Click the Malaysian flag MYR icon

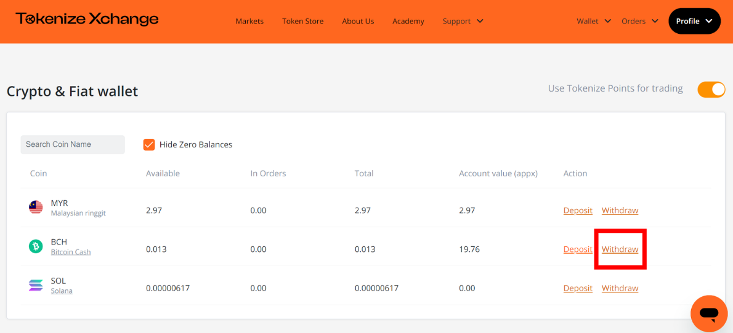point(36,207)
